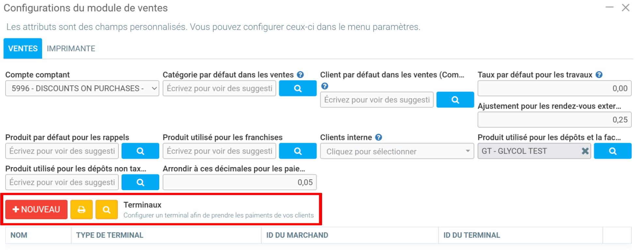
Task: Click search icon for default sales category
Action: coord(298,89)
